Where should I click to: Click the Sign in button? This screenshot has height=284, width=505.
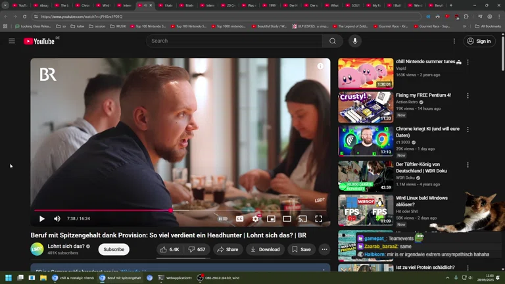point(479,41)
